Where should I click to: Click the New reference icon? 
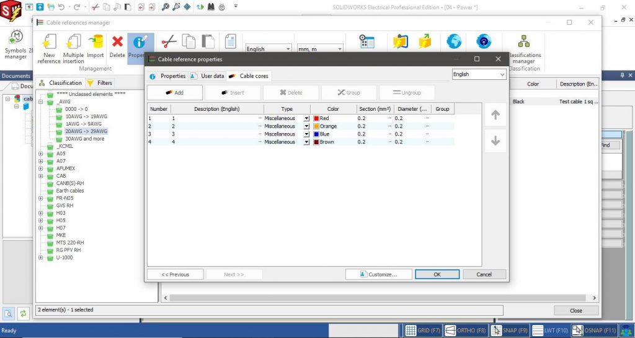point(49,42)
